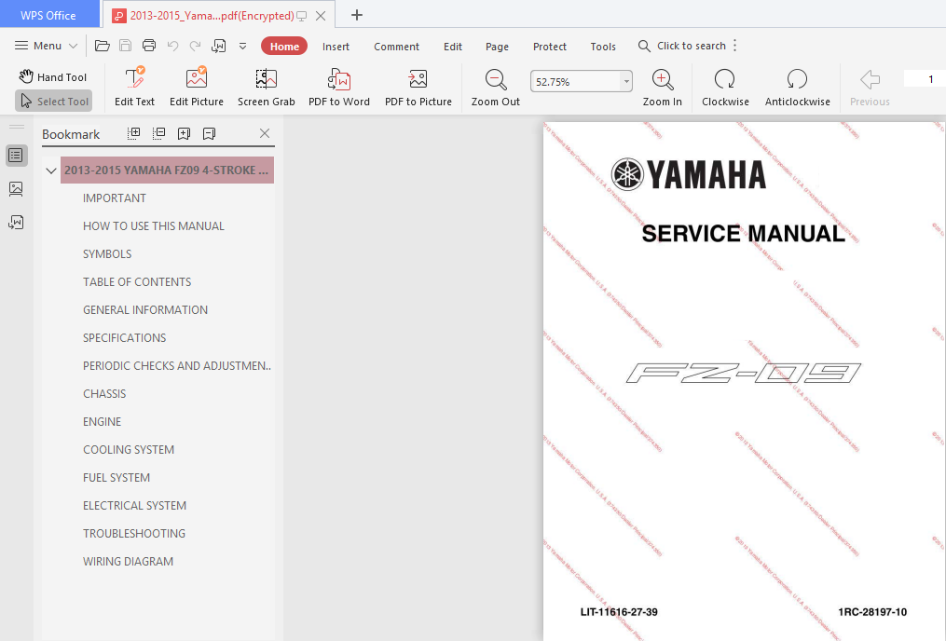Close the Yamaha PDF document tab
This screenshot has width=946, height=641.
pos(321,16)
